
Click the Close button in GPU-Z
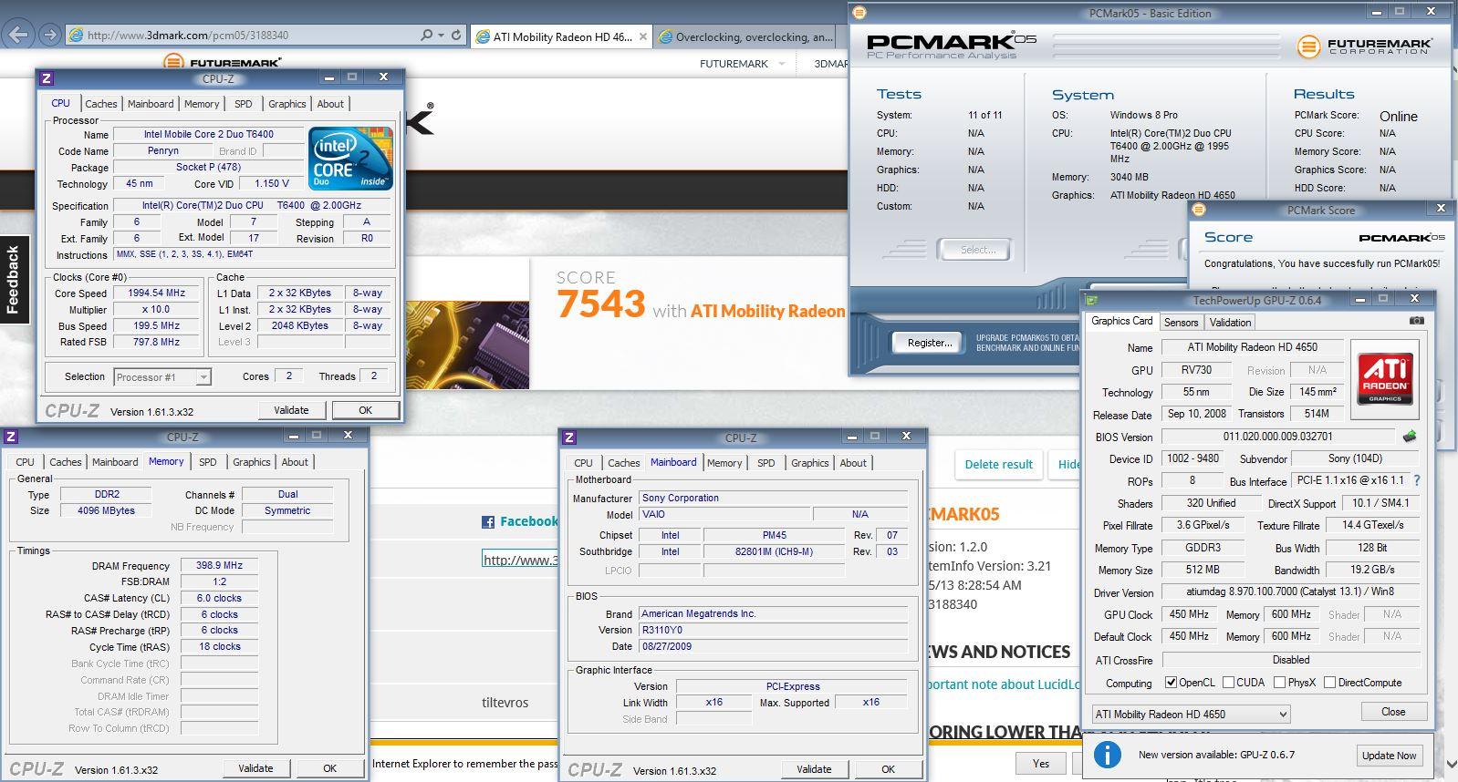[1393, 712]
